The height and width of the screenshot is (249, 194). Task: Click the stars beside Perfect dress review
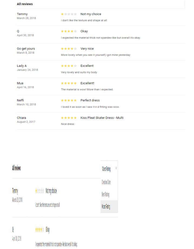tap(69, 100)
